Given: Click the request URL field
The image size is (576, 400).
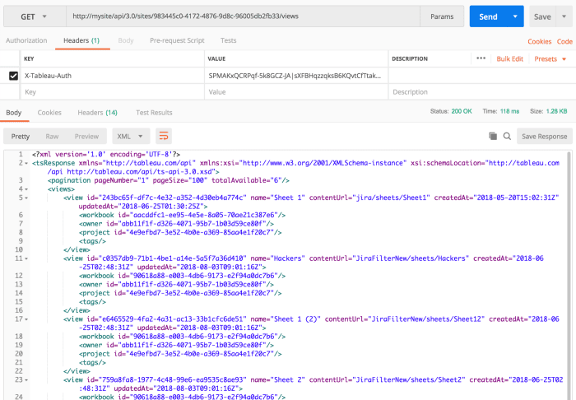Looking at the screenshot, I should (x=243, y=16).
